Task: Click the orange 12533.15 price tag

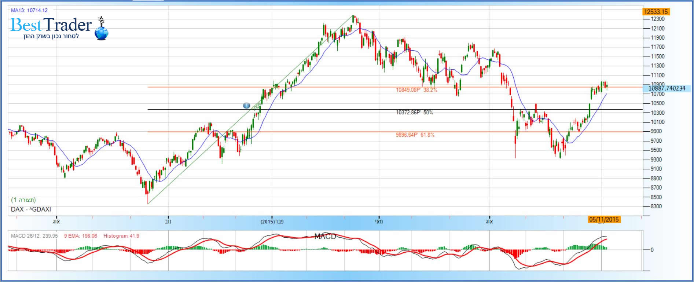Action: coord(656,12)
